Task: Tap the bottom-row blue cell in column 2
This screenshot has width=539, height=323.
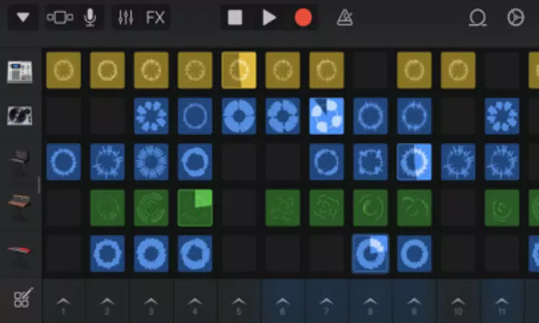Action: pyautogui.click(x=107, y=254)
